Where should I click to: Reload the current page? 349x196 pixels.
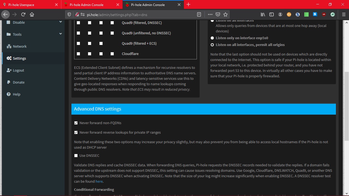(23, 14)
